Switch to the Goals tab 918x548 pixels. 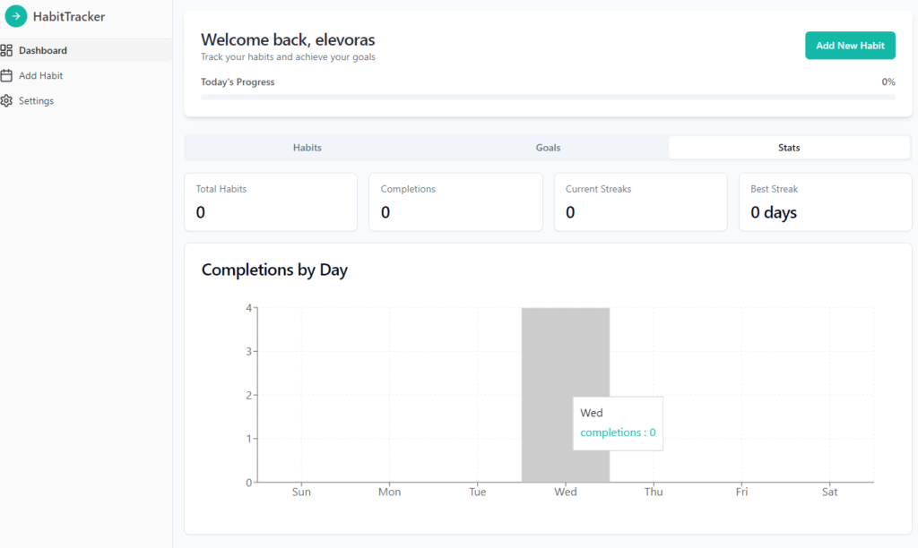548,148
